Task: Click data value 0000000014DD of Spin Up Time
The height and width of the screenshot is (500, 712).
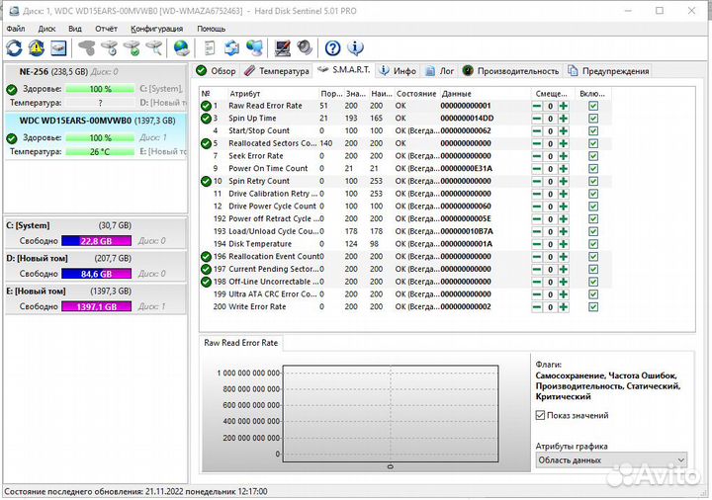Action: [467, 119]
